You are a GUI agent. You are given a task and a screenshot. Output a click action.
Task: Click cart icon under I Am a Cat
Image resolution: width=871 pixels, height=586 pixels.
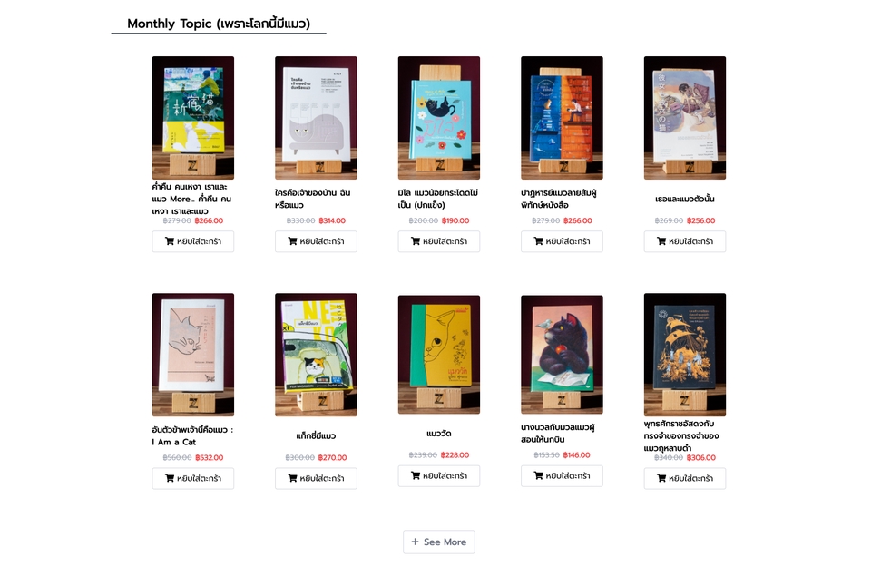tap(170, 478)
